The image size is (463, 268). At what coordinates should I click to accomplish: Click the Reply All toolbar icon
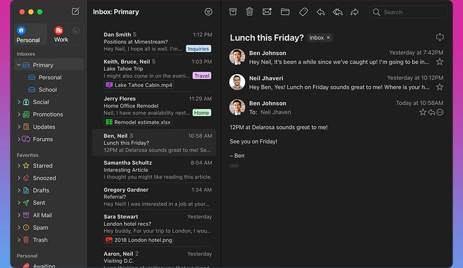coord(337,12)
